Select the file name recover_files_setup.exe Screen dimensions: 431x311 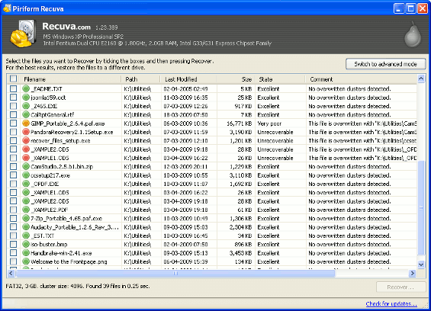tap(60, 141)
